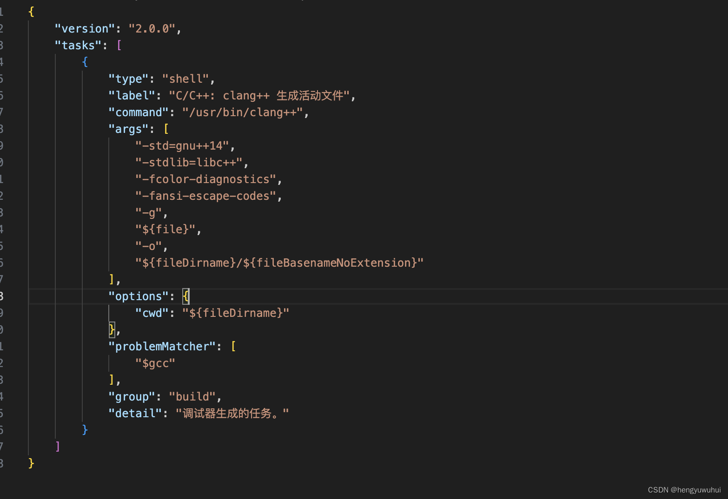Image resolution: width=728 pixels, height=499 pixels.
Task: Click the "-stdlib=libc++" argument string
Action: pos(191,162)
